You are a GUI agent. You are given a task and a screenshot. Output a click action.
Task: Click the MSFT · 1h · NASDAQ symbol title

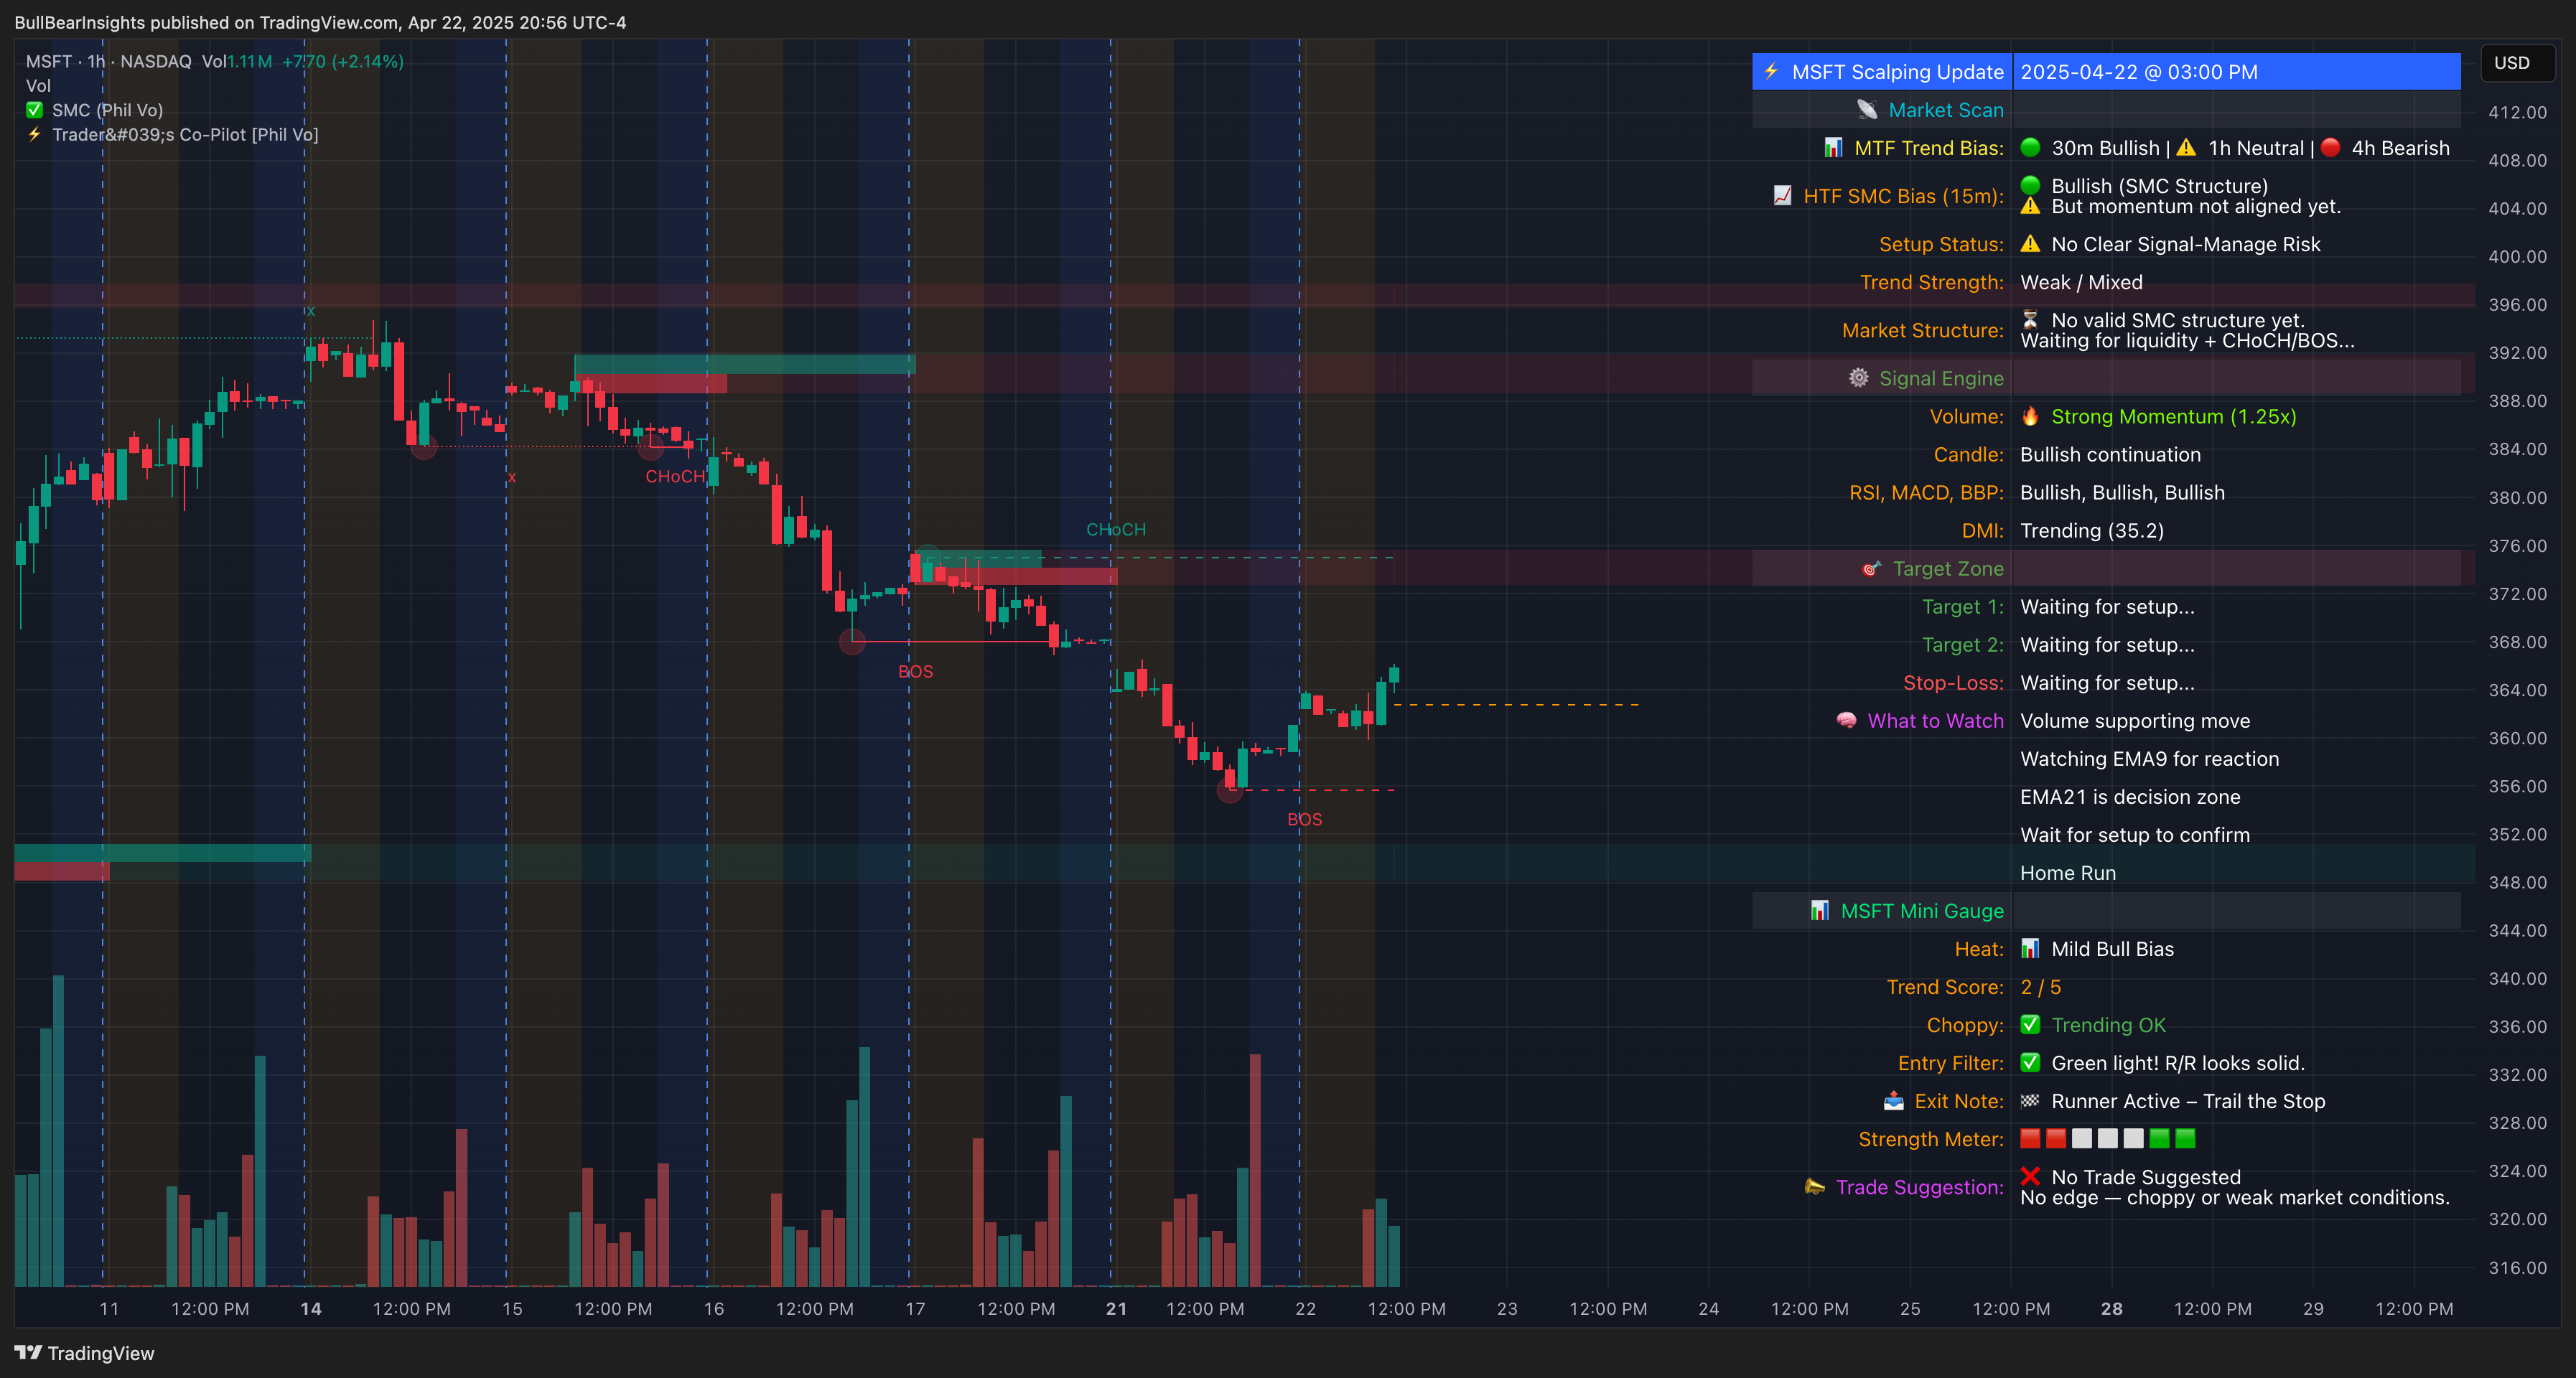click(108, 61)
